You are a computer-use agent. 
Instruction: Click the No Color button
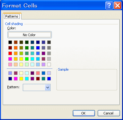30,35
